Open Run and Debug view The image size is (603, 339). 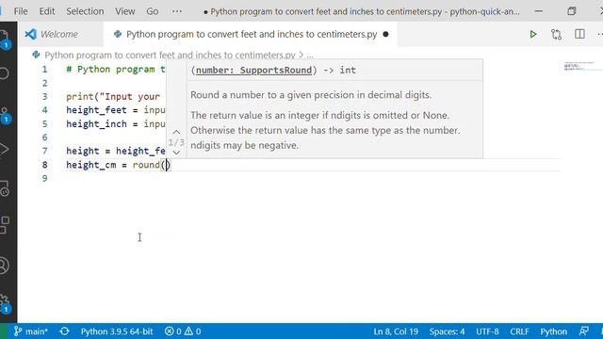click(x=4, y=149)
